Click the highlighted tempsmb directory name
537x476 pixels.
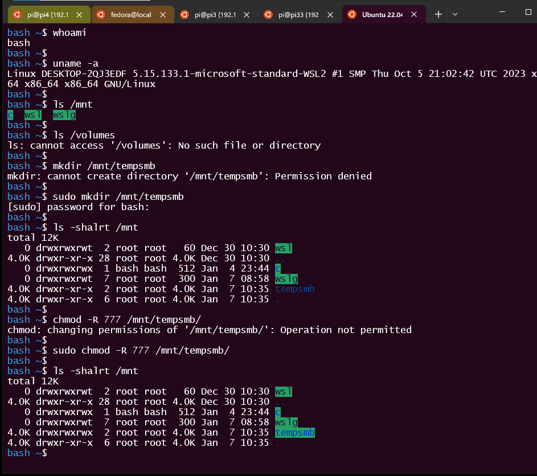click(294, 432)
